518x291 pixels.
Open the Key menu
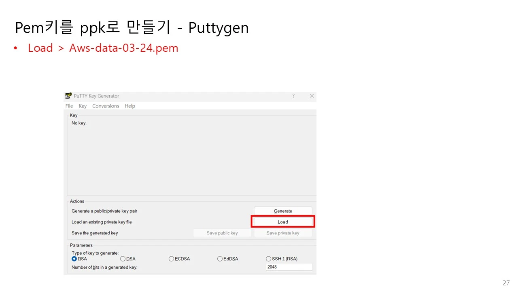click(83, 106)
